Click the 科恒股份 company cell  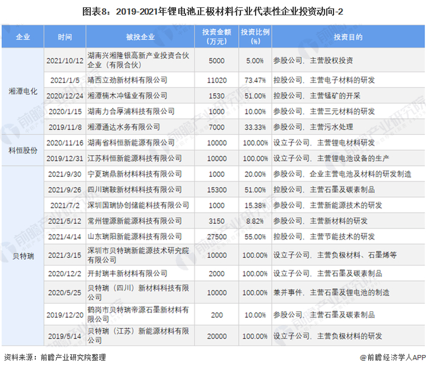(23, 150)
